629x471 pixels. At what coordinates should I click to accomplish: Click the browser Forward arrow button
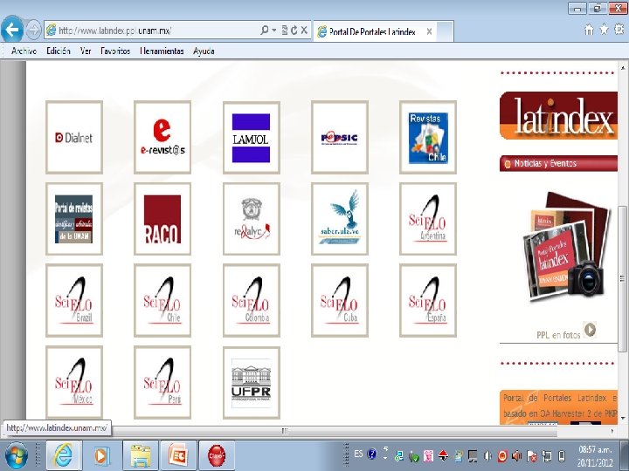click(x=34, y=30)
